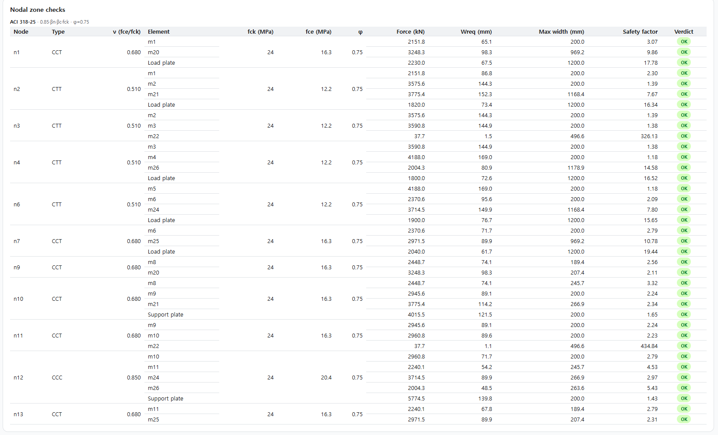Click the n10 Support plate element cell

coord(165,314)
